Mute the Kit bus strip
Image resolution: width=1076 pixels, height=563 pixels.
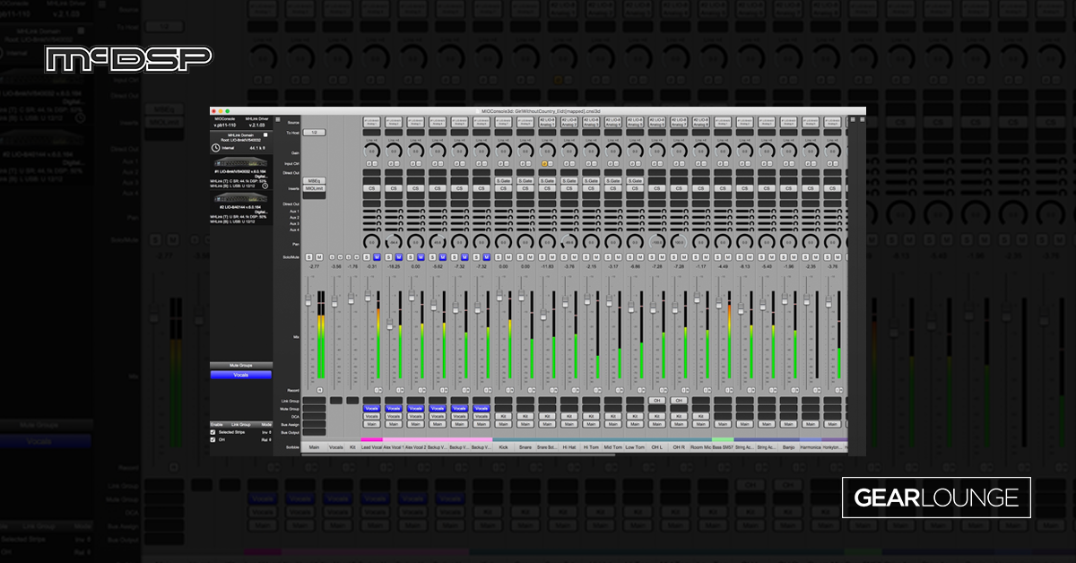pyautogui.click(x=356, y=257)
